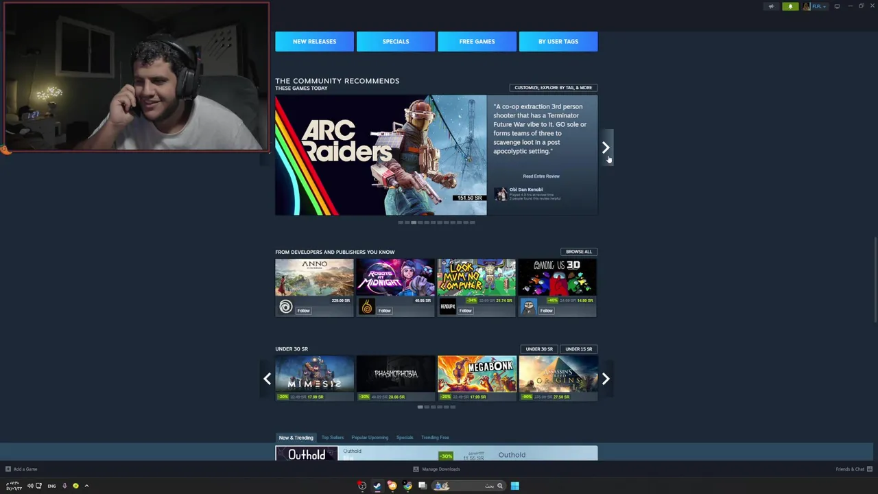Open the Specials category
The image size is (878, 494).
click(x=396, y=41)
